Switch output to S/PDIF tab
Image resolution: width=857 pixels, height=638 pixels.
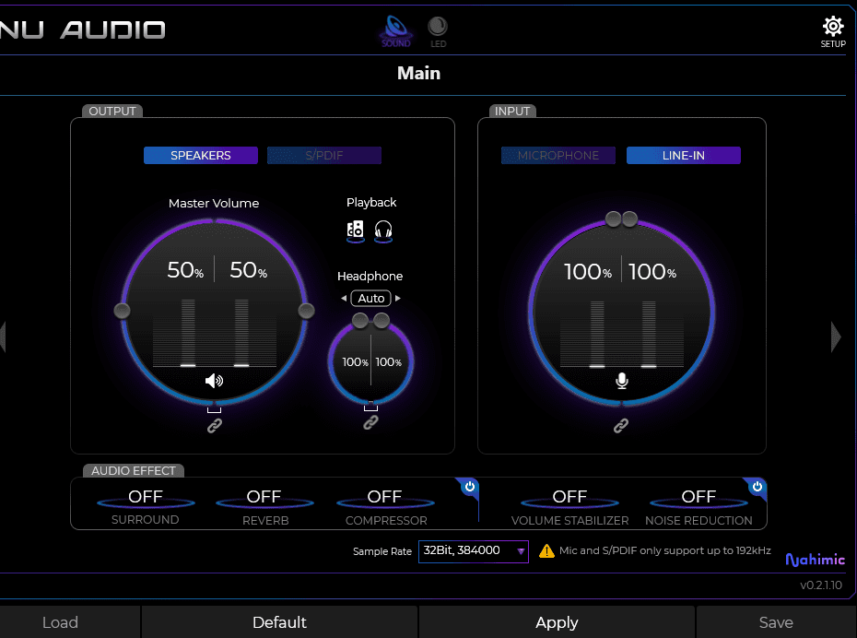(x=324, y=155)
